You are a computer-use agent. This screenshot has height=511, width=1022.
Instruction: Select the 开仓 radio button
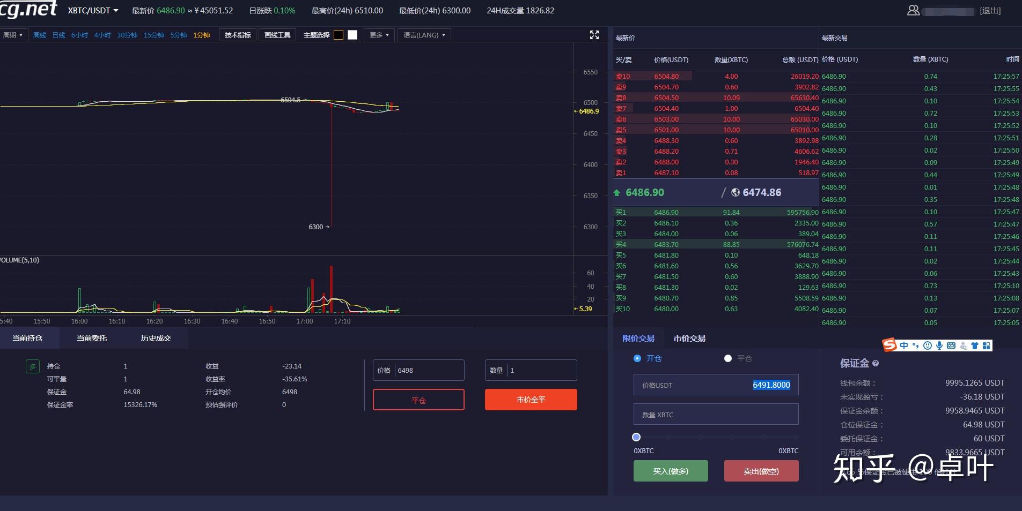point(637,358)
